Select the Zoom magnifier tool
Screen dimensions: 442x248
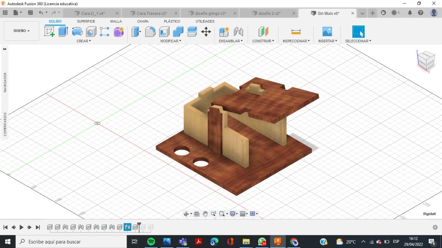(213, 214)
